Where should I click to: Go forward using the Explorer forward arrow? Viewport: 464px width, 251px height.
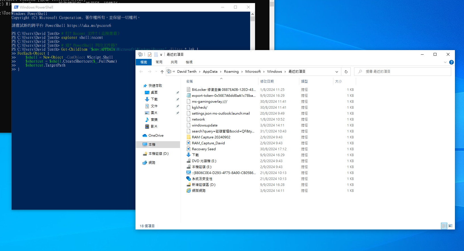click(x=149, y=72)
